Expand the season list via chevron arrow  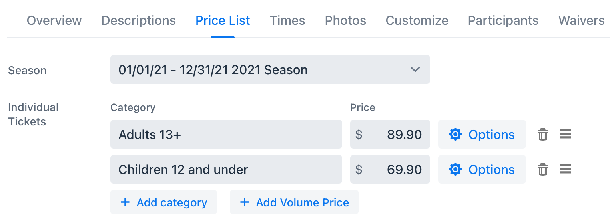tap(415, 69)
